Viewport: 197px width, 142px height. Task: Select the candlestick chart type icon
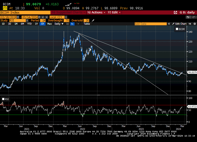[x=72, y=24]
